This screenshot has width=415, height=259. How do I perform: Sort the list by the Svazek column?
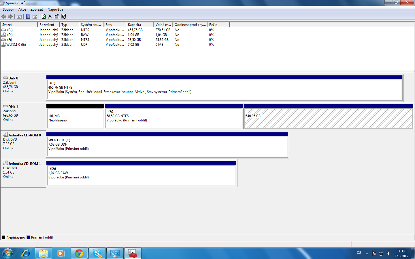point(19,25)
